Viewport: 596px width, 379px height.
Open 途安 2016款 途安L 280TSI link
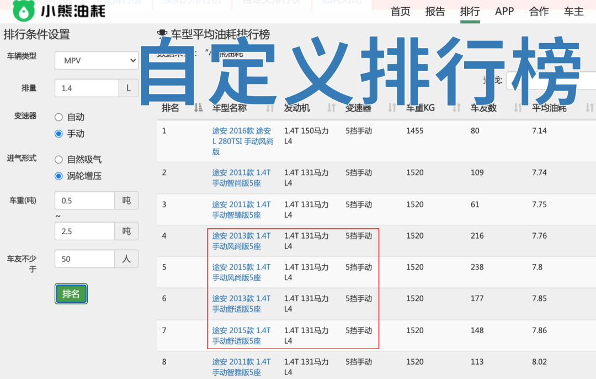tap(242, 141)
